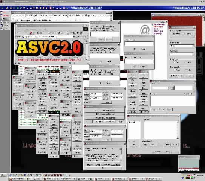The image size is (205, 181).
Task: Click the red icon in the ASVC browser toolbar
Action: pos(31,33)
